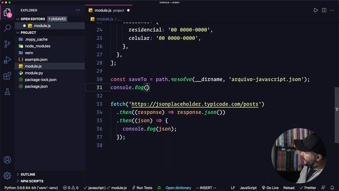This screenshot has width=339, height=191.
Task: Click errors and warnings count in status bar
Action: [70, 188]
